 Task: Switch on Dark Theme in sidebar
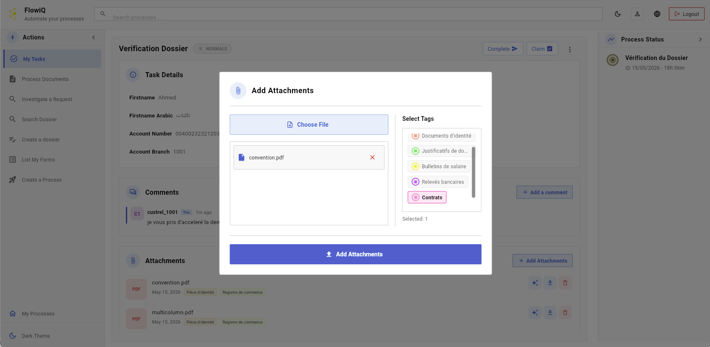point(52,336)
